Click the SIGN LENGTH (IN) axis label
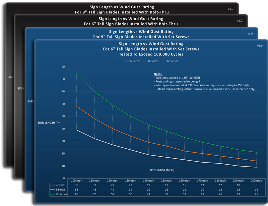 (49, 123)
